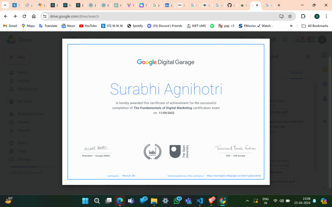Open Google Tasks in the Drive side panel

pyautogui.click(x=325, y=84)
